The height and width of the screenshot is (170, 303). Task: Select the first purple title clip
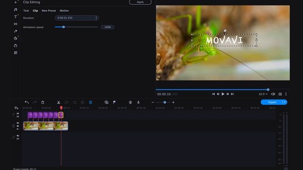click(30, 115)
